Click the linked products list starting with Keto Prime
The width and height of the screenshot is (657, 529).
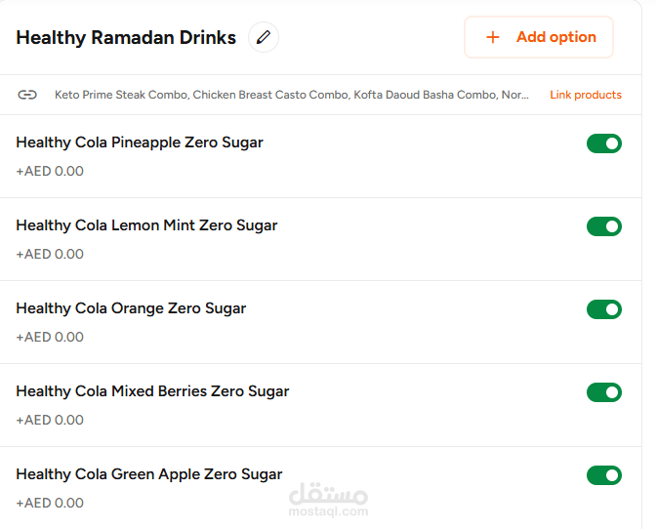pos(292,95)
